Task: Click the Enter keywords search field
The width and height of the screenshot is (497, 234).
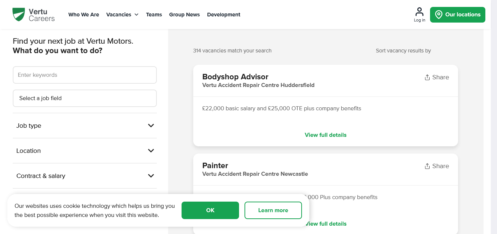Action: point(85,75)
